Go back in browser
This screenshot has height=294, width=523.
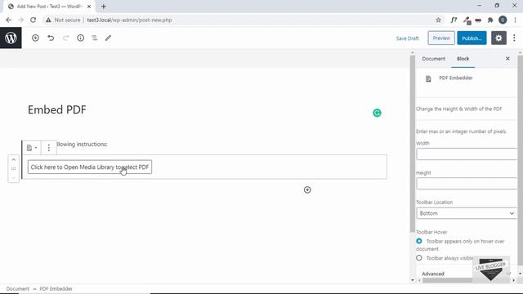coord(9,20)
